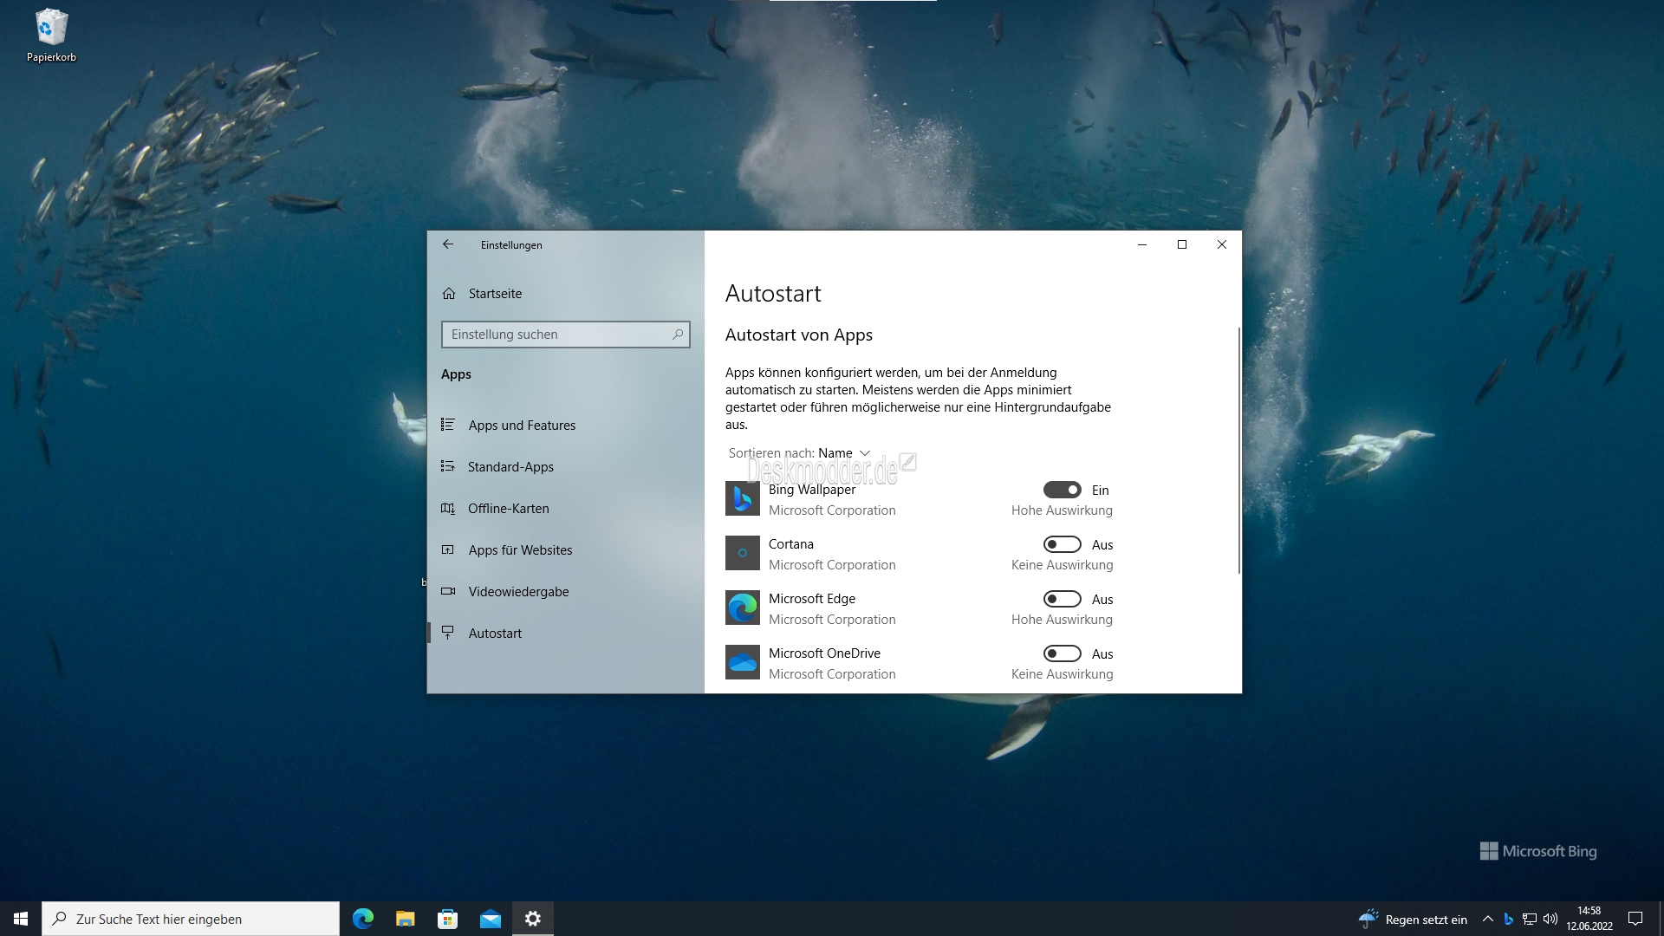
Task: Click the Microsoft Bing wallpaper logo
Action: click(1538, 851)
